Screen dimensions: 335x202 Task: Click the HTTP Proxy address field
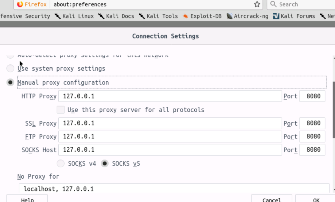click(x=170, y=96)
